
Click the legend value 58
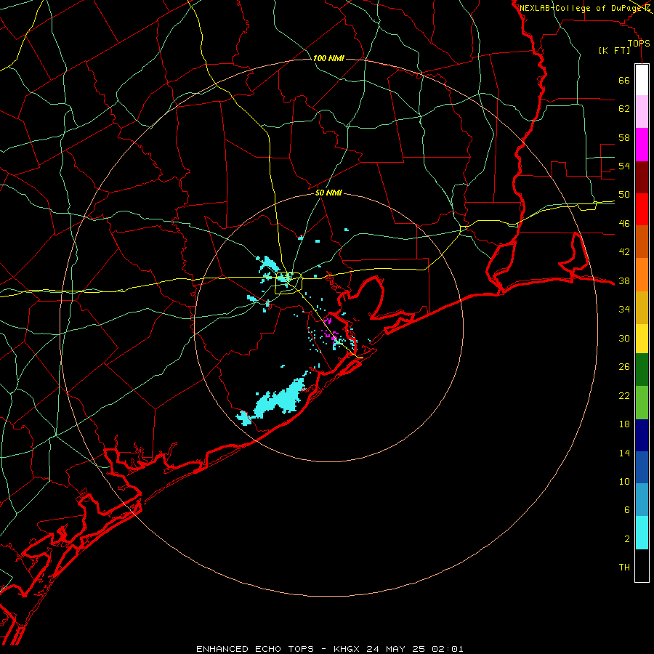tap(624, 137)
